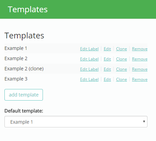Click the add template button
This screenshot has width=156, height=141.
[x=24, y=95]
